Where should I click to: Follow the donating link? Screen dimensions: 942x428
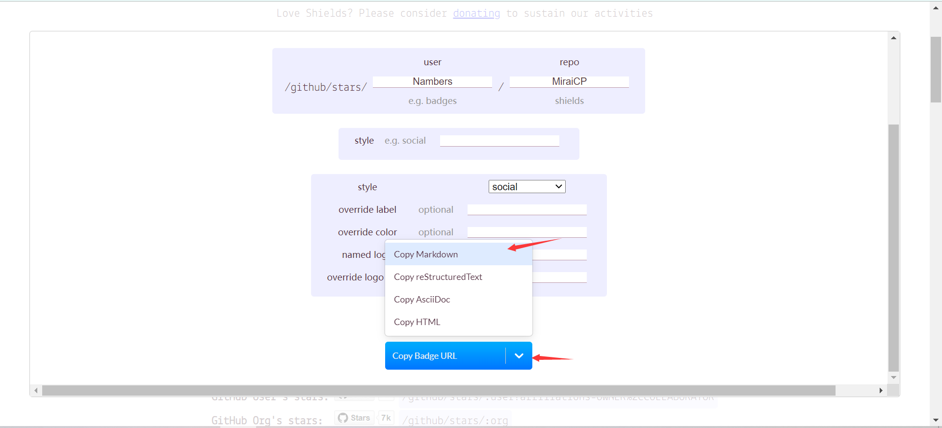pyautogui.click(x=476, y=13)
